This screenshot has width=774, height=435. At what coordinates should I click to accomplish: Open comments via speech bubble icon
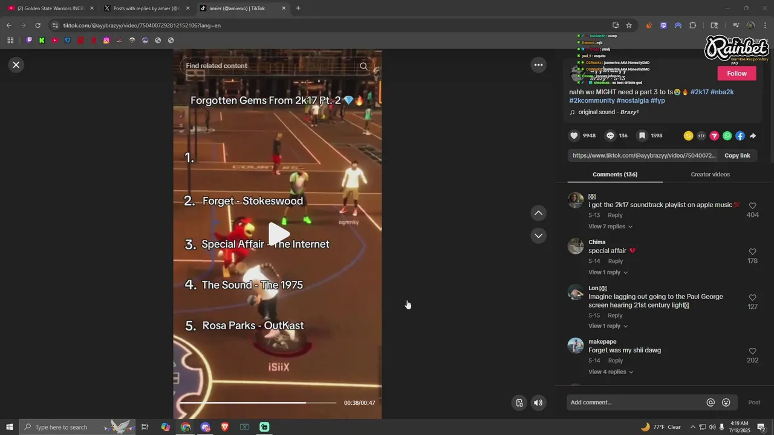pyautogui.click(x=610, y=136)
